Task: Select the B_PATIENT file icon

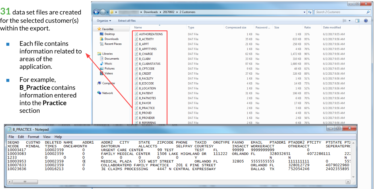Action: [x=136, y=93]
